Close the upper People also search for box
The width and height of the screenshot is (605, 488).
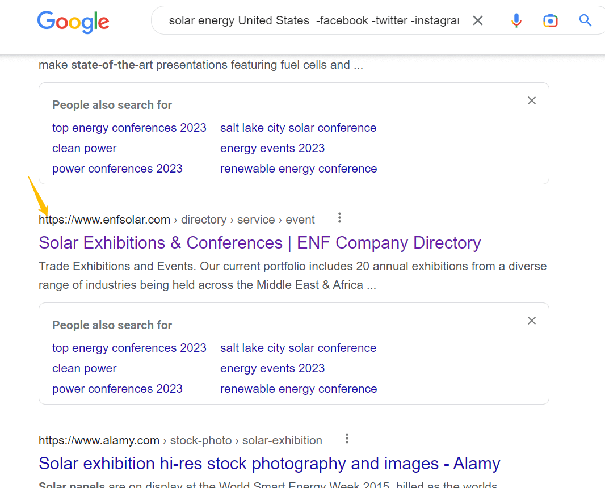(x=532, y=100)
